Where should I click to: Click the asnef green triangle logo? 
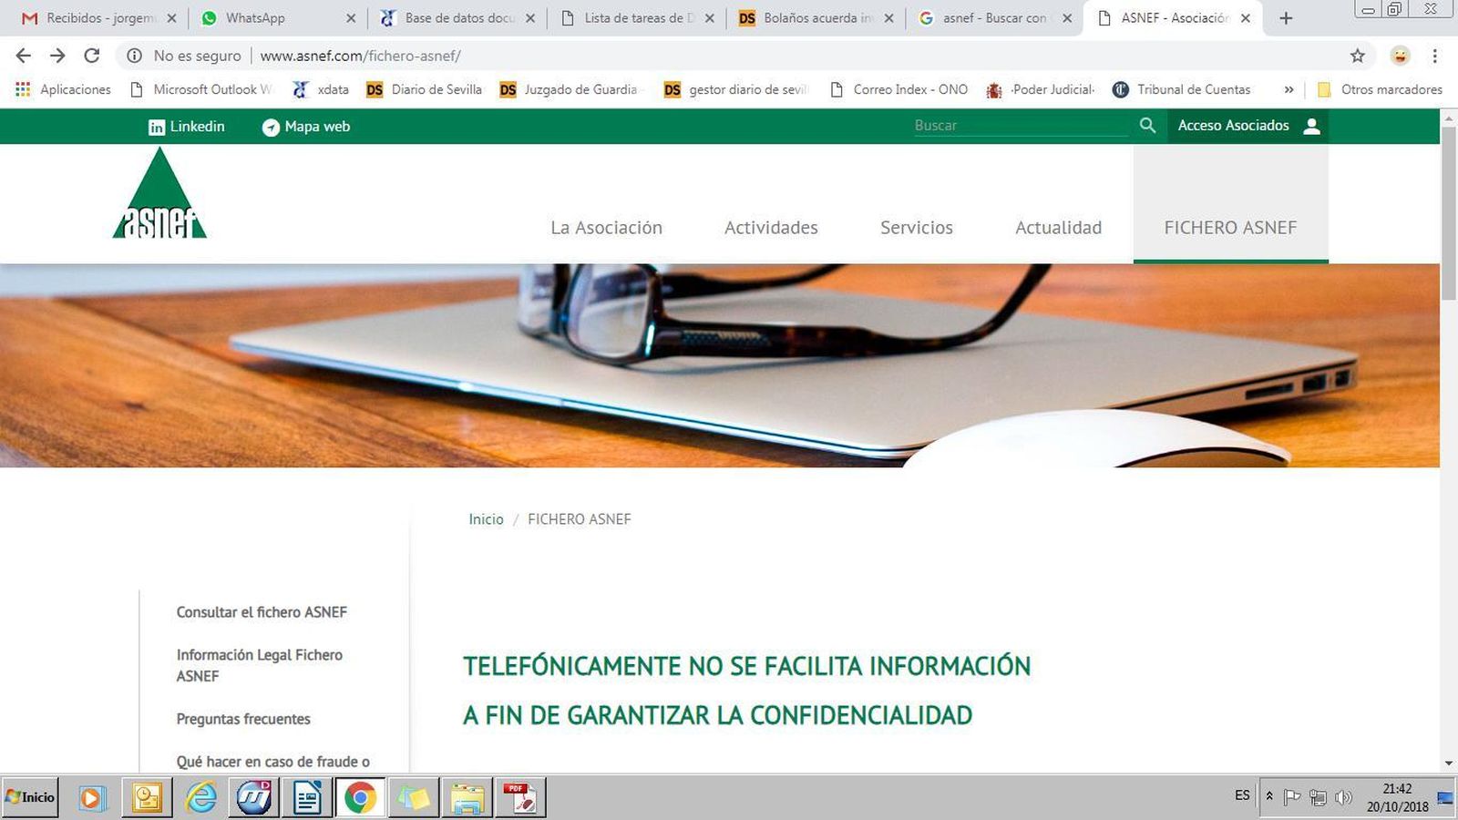pyautogui.click(x=158, y=196)
